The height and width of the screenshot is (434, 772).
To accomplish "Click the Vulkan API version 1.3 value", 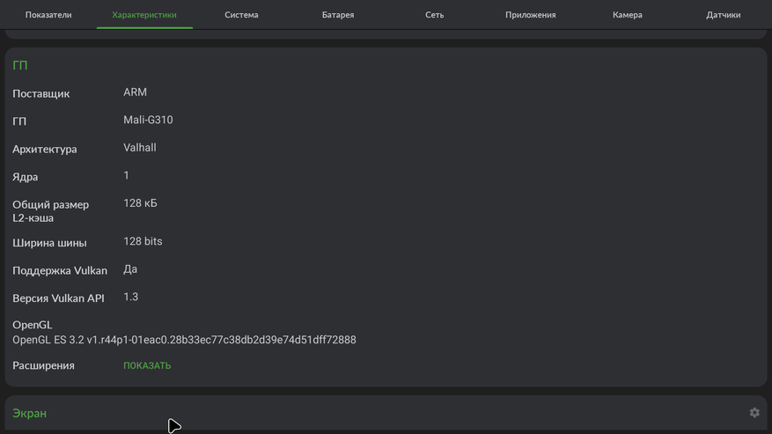I will (130, 297).
